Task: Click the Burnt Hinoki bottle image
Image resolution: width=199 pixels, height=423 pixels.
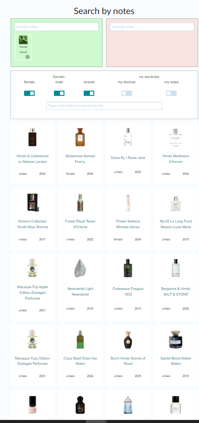Action: tap(128, 339)
